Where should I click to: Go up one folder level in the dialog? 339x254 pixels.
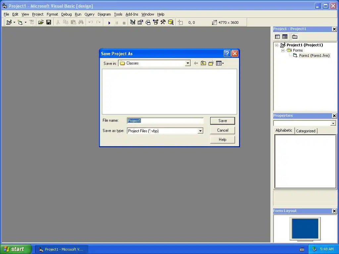(x=203, y=63)
